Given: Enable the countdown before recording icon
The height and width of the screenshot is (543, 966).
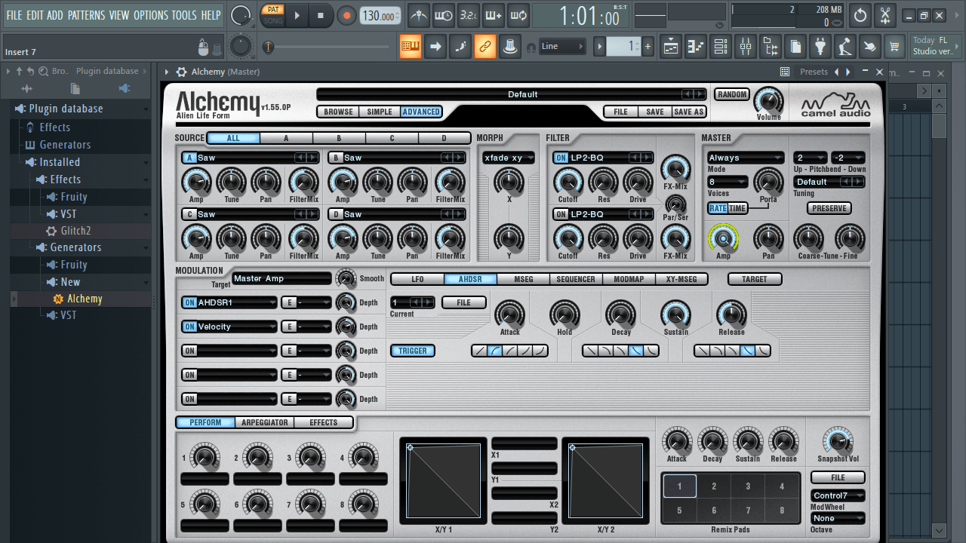Looking at the screenshot, I should pos(468,15).
